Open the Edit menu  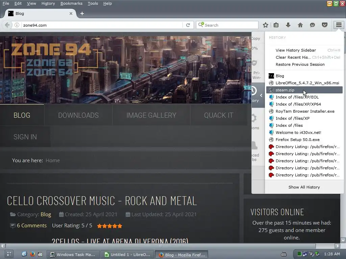(18, 3)
